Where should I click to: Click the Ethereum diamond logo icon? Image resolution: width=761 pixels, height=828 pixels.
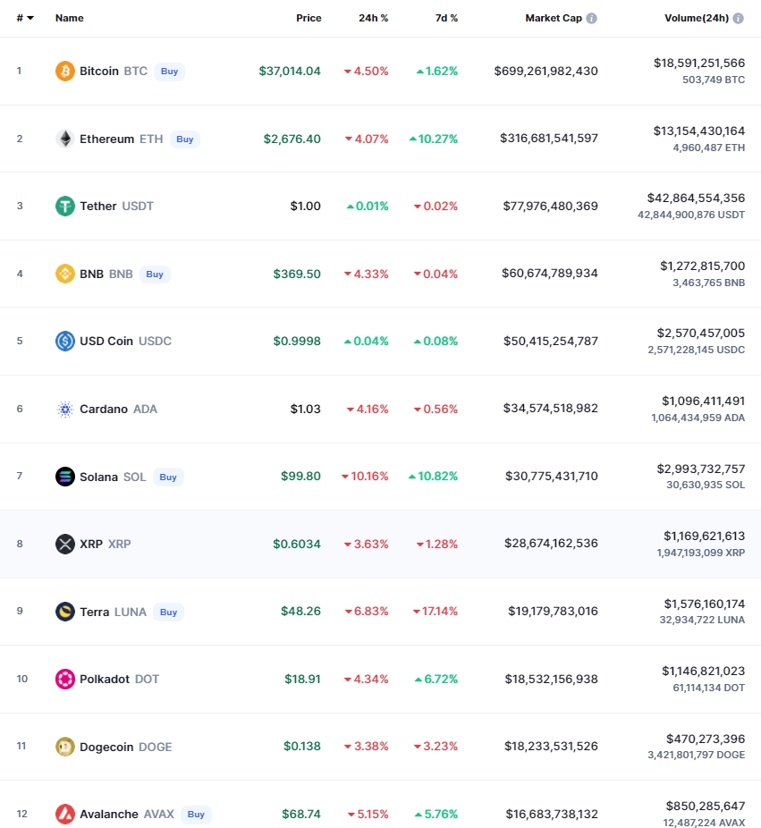(65, 139)
